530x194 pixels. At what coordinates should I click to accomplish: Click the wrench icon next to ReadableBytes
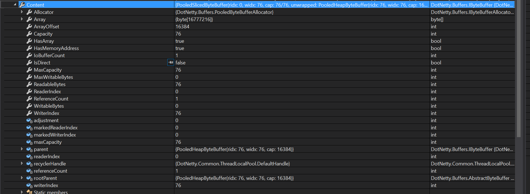point(29,84)
